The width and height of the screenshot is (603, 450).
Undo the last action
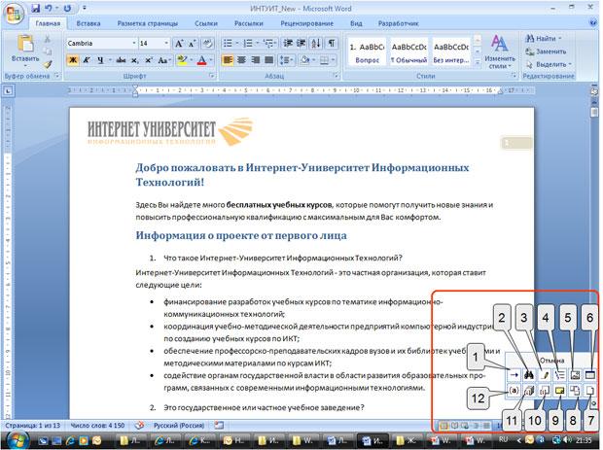click(x=49, y=9)
